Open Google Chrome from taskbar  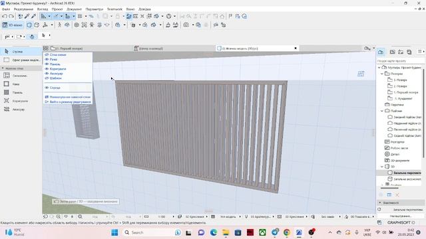pos(287,232)
